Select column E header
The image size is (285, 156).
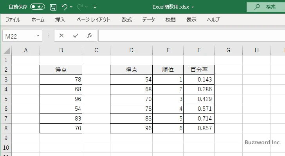pos(168,50)
